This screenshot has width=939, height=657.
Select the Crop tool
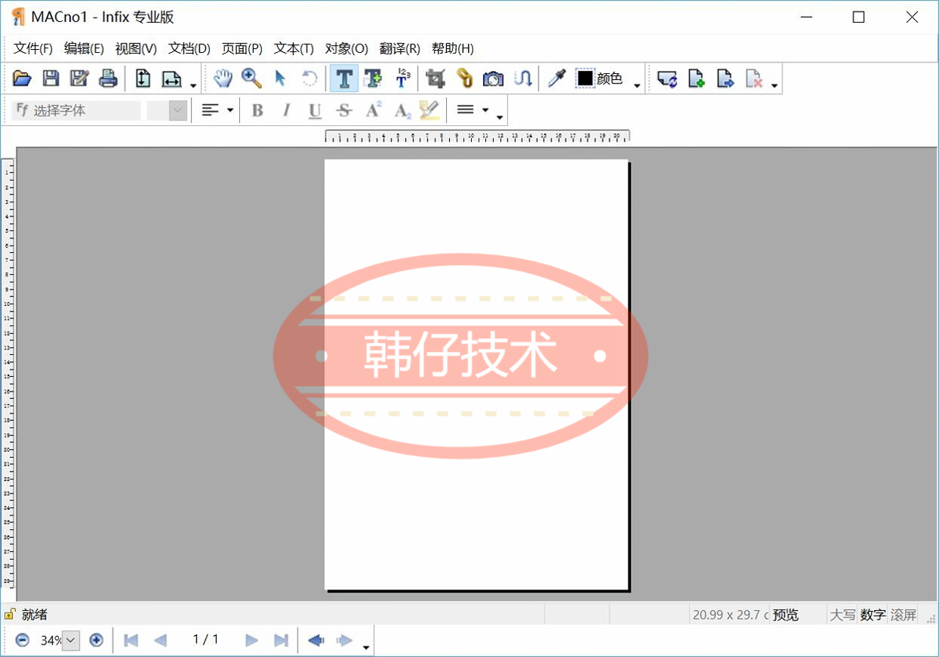pos(436,78)
